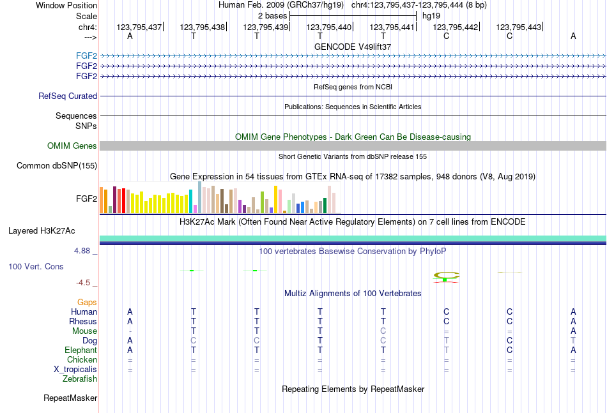Click the -4.5 PhyloP lower scale value

83,283
